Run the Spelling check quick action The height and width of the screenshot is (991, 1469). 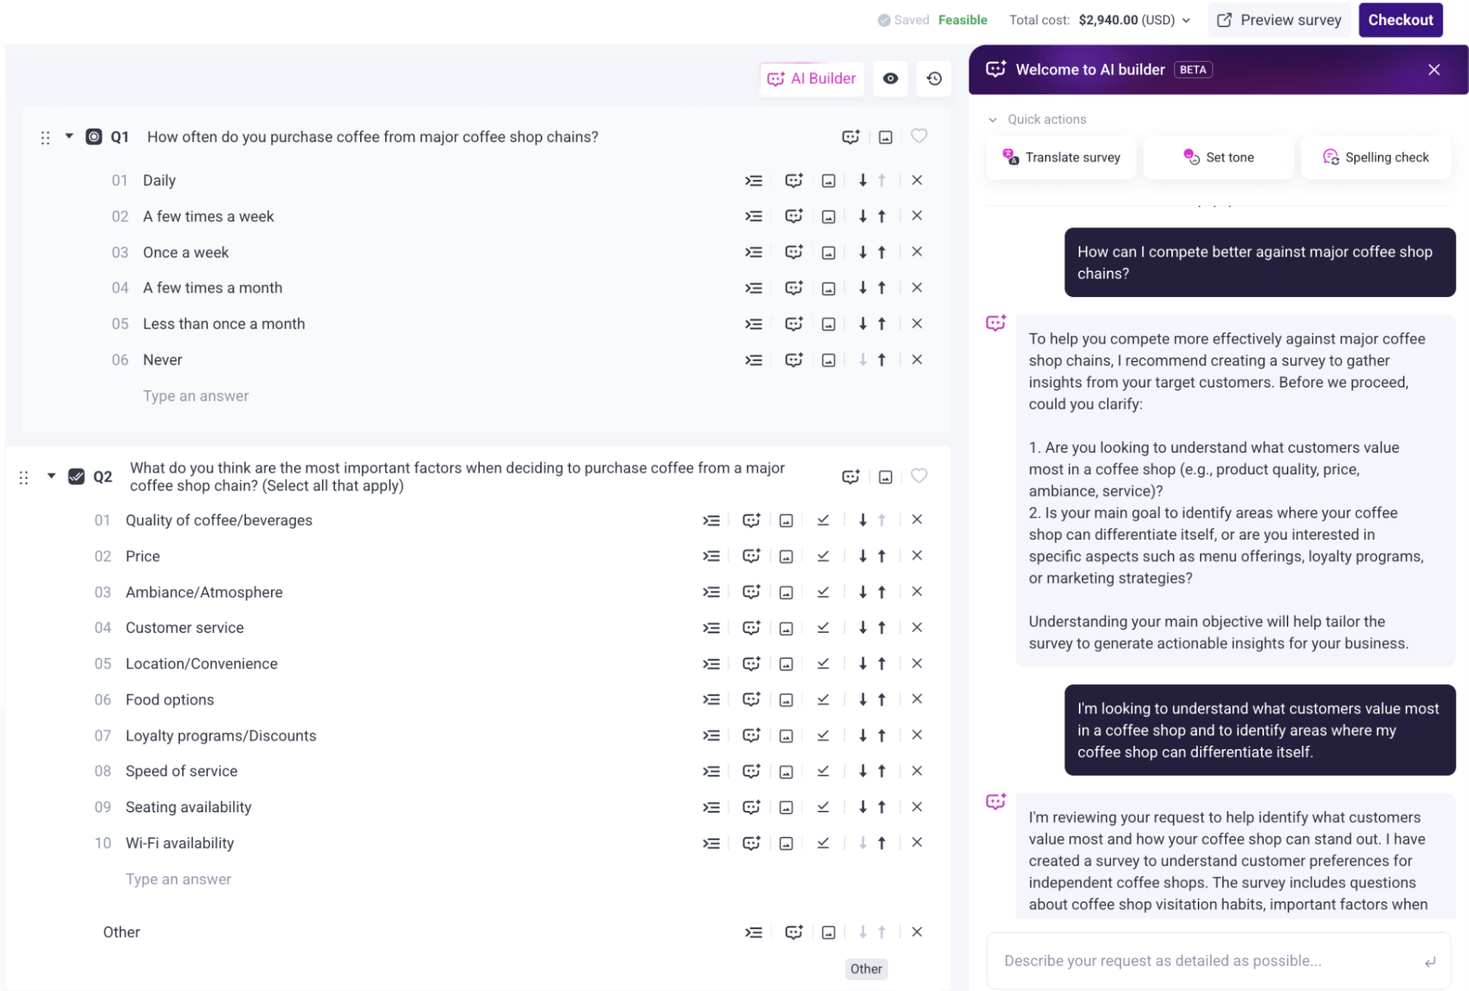coord(1376,157)
